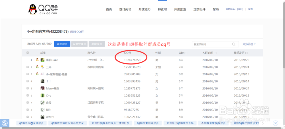Click member name Merry开森
285x129 pixels.
click(52, 89)
